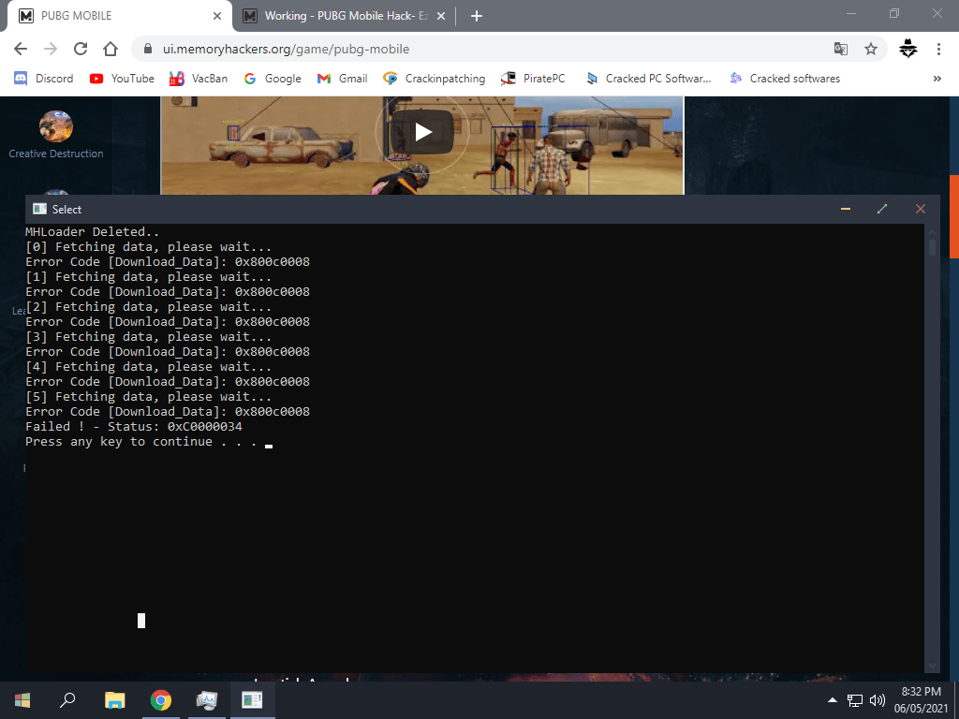Image resolution: width=959 pixels, height=719 pixels.
Task: Click the browser forward arrow
Action: point(51,49)
